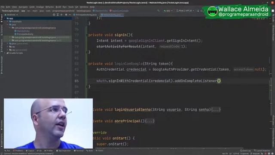This screenshot has width=275, height=155.
Task: Collapse the java folder
Action: (8, 25)
